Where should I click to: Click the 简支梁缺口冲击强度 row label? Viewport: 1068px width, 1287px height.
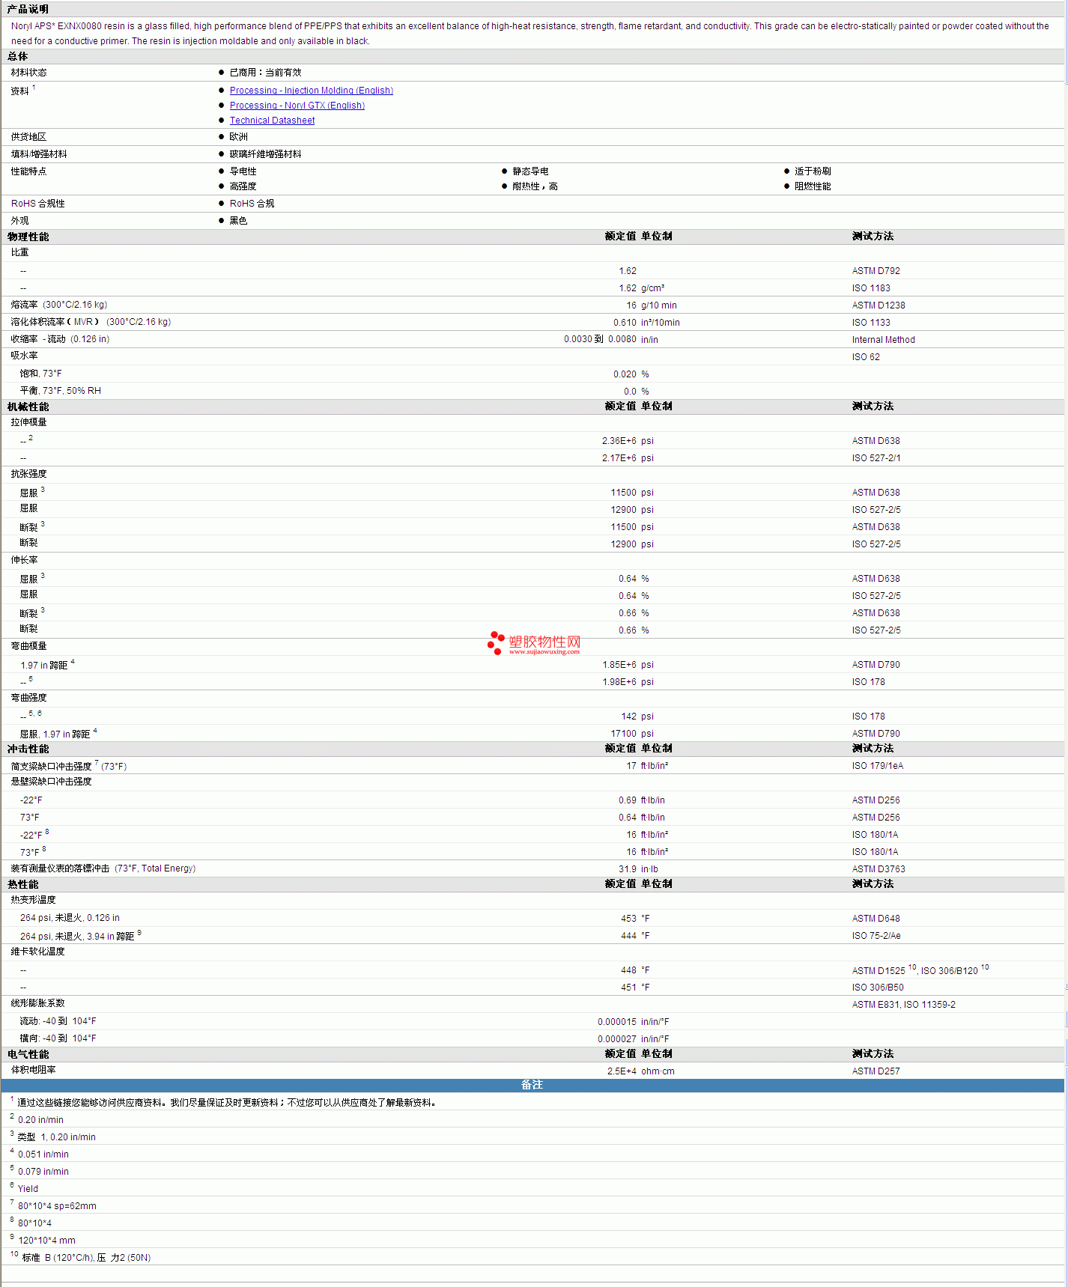pyautogui.click(x=51, y=767)
